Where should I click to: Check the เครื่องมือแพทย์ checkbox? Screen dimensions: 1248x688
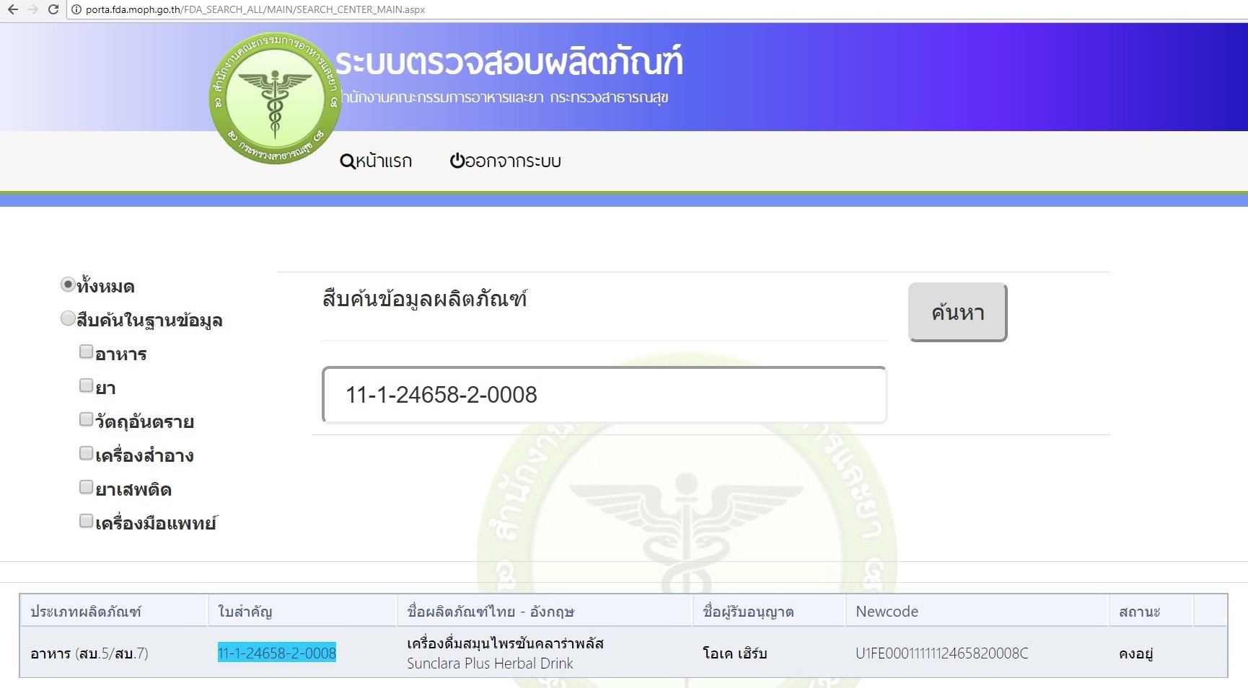(87, 521)
